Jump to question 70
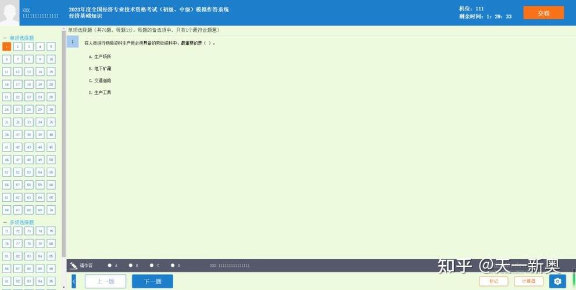Screen dimensions: 576x290 (51, 210)
